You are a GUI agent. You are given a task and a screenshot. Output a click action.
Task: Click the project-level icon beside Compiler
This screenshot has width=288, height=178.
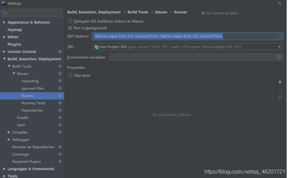coord(60,132)
